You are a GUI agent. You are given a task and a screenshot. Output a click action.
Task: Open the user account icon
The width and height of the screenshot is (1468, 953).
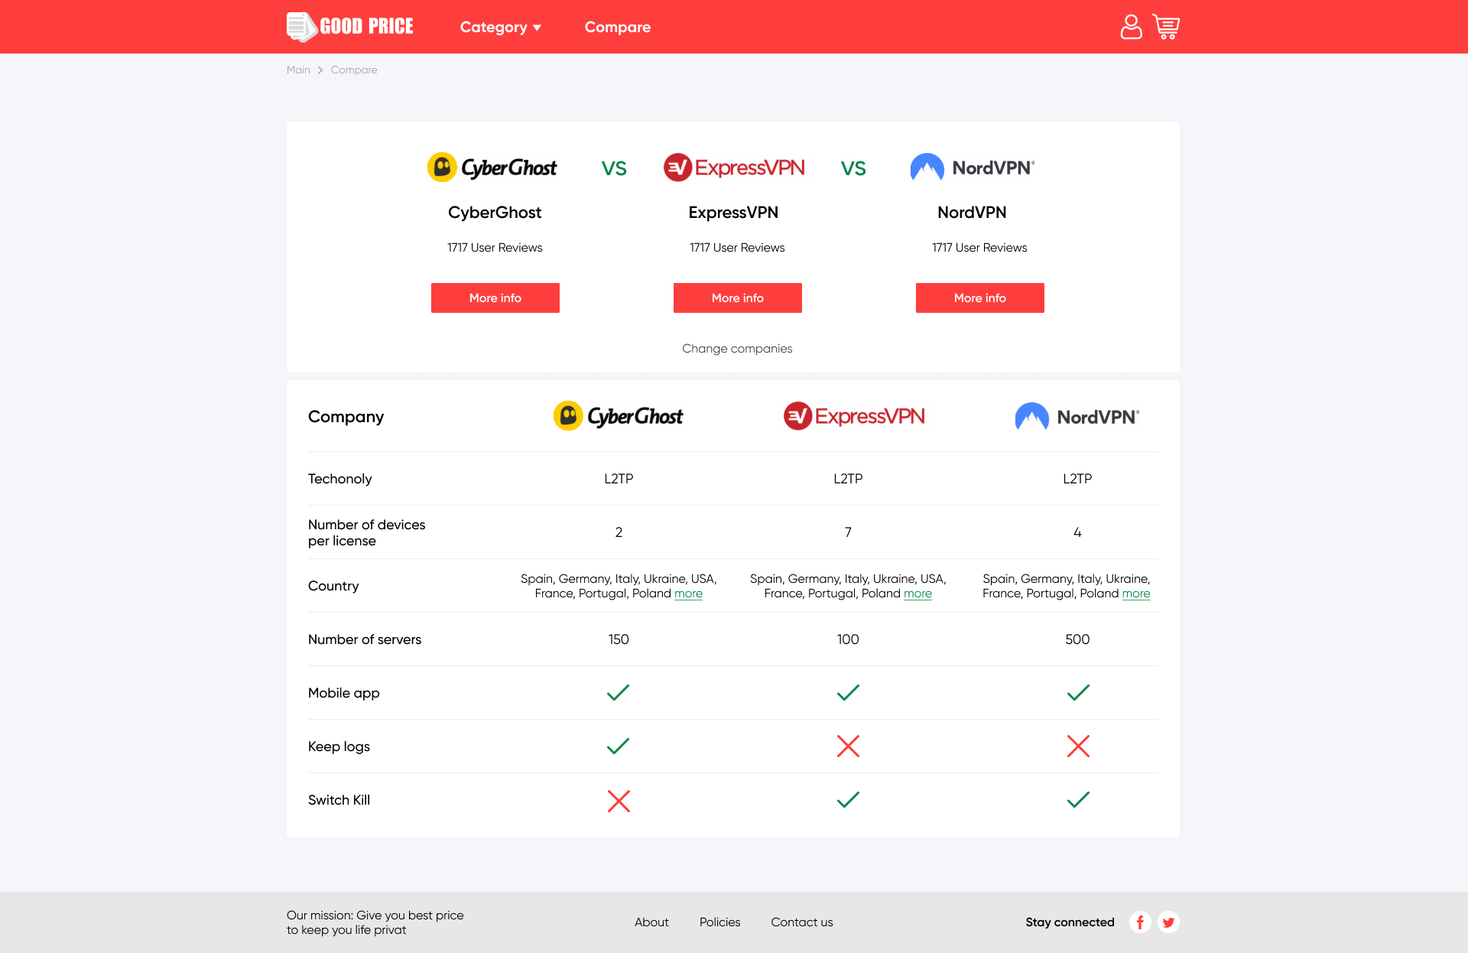(1131, 27)
